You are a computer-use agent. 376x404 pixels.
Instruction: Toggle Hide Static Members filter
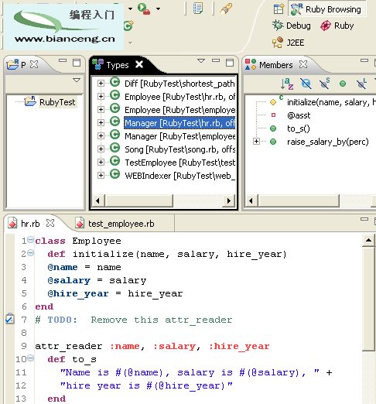click(x=325, y=84)
